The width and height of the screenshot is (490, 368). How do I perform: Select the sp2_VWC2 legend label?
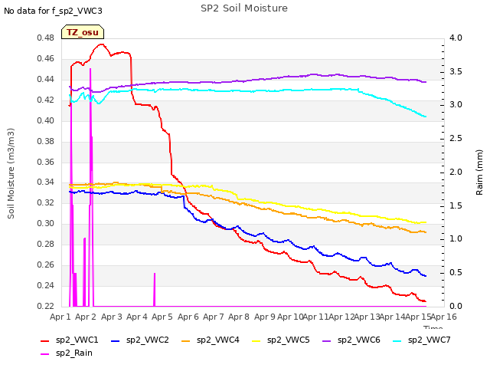148,340
